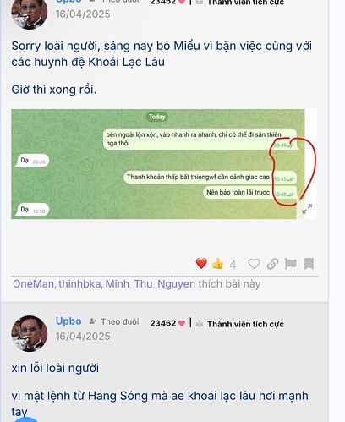Like the post with outline heart icon
The width and height of the screenshot is (345, 422).
(x=254, y=264)
